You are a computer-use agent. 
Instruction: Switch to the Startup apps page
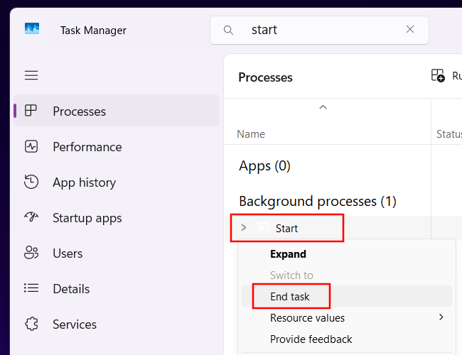(117, 218)
